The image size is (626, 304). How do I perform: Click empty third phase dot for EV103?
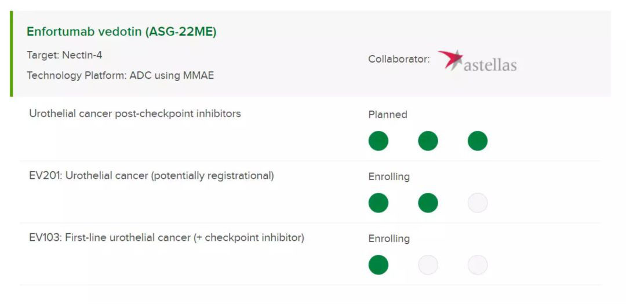pos(478,265)
